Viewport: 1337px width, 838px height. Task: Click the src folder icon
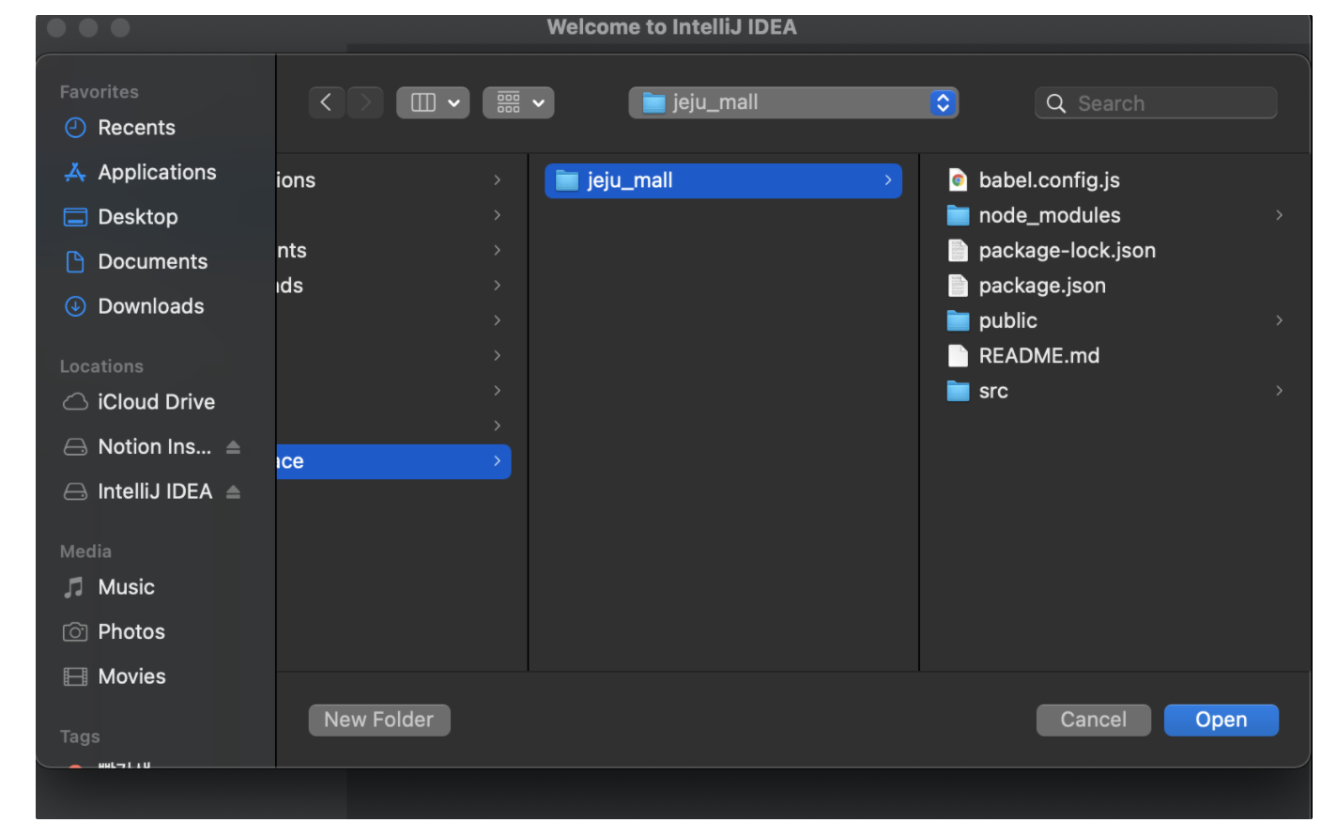(958, 391)
